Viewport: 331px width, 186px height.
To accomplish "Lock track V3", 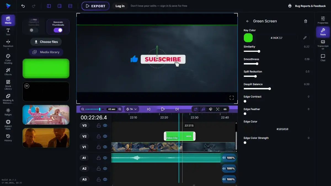I will click(98, 125).
